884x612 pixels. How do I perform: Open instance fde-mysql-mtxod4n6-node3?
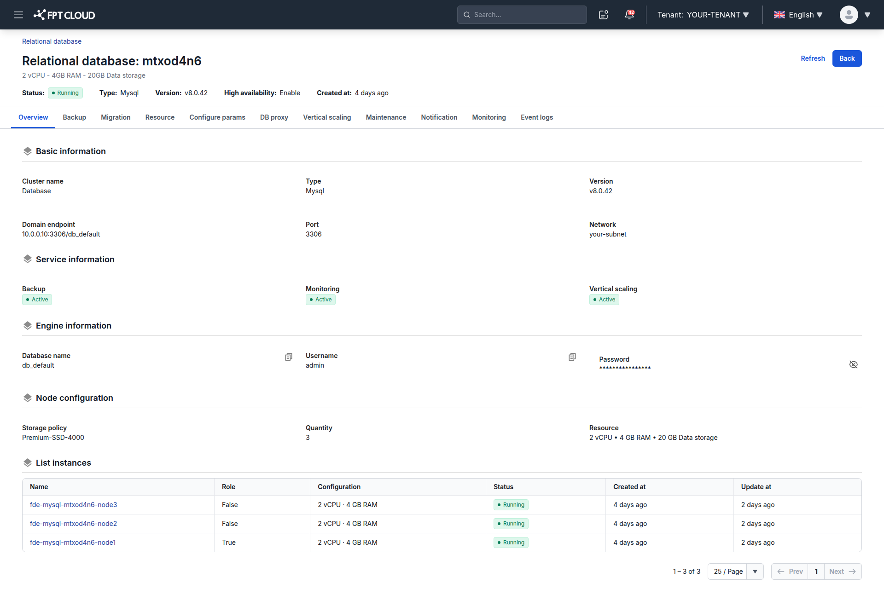[x=74, y=505]
